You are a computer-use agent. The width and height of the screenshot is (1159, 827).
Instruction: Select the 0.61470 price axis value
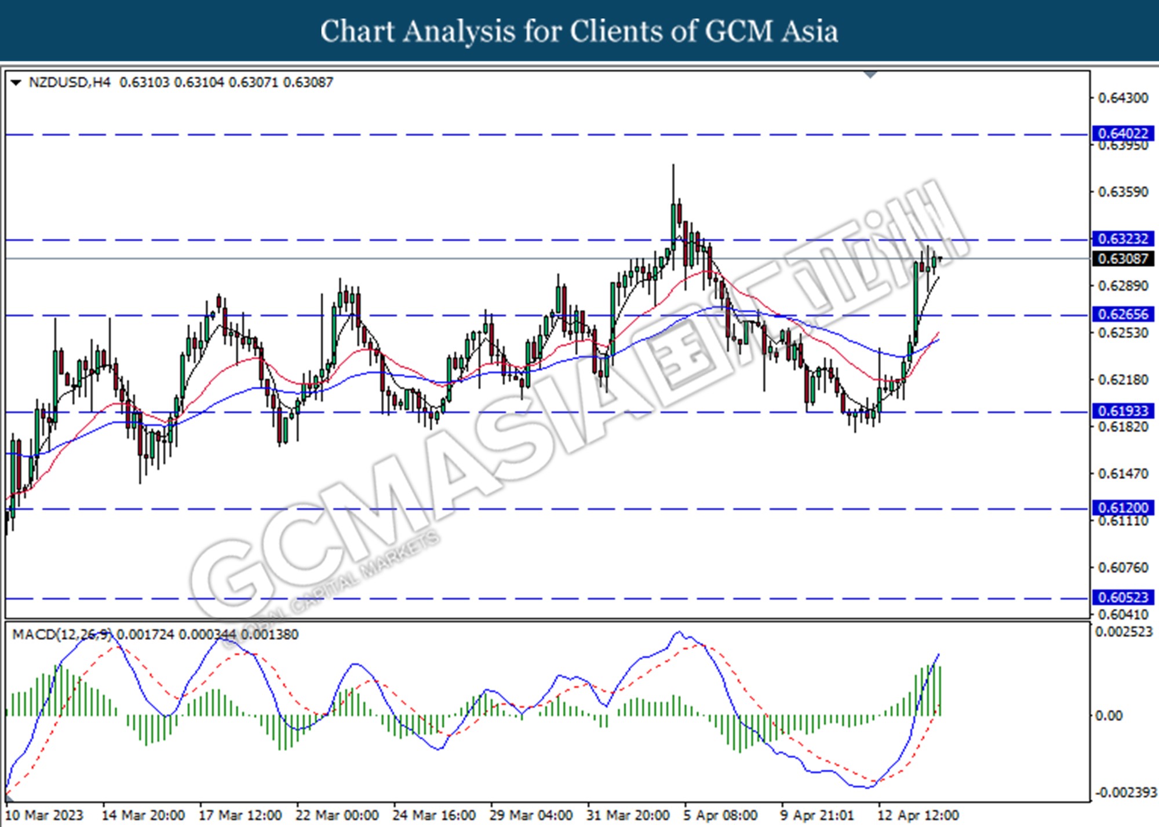click(x=1123, y=474)
